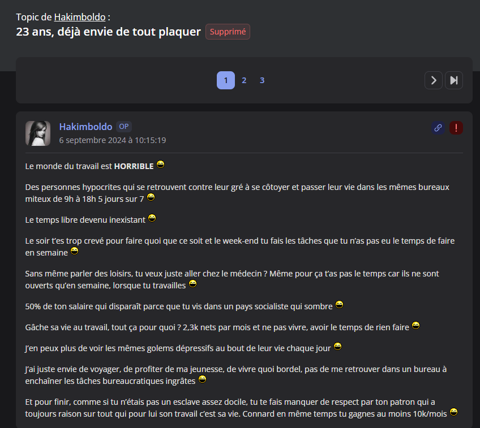This screenshot has width=480, height=428.
Task: Click the smiley after 'temps de rien faire'
Action: coord(415,326)
